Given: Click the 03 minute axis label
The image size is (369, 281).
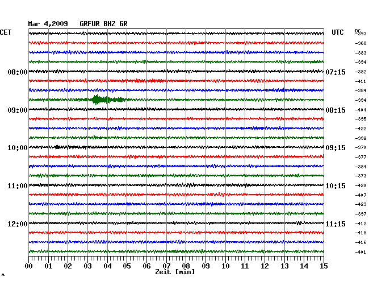Looking at the screenshot, I should [87, 266].
